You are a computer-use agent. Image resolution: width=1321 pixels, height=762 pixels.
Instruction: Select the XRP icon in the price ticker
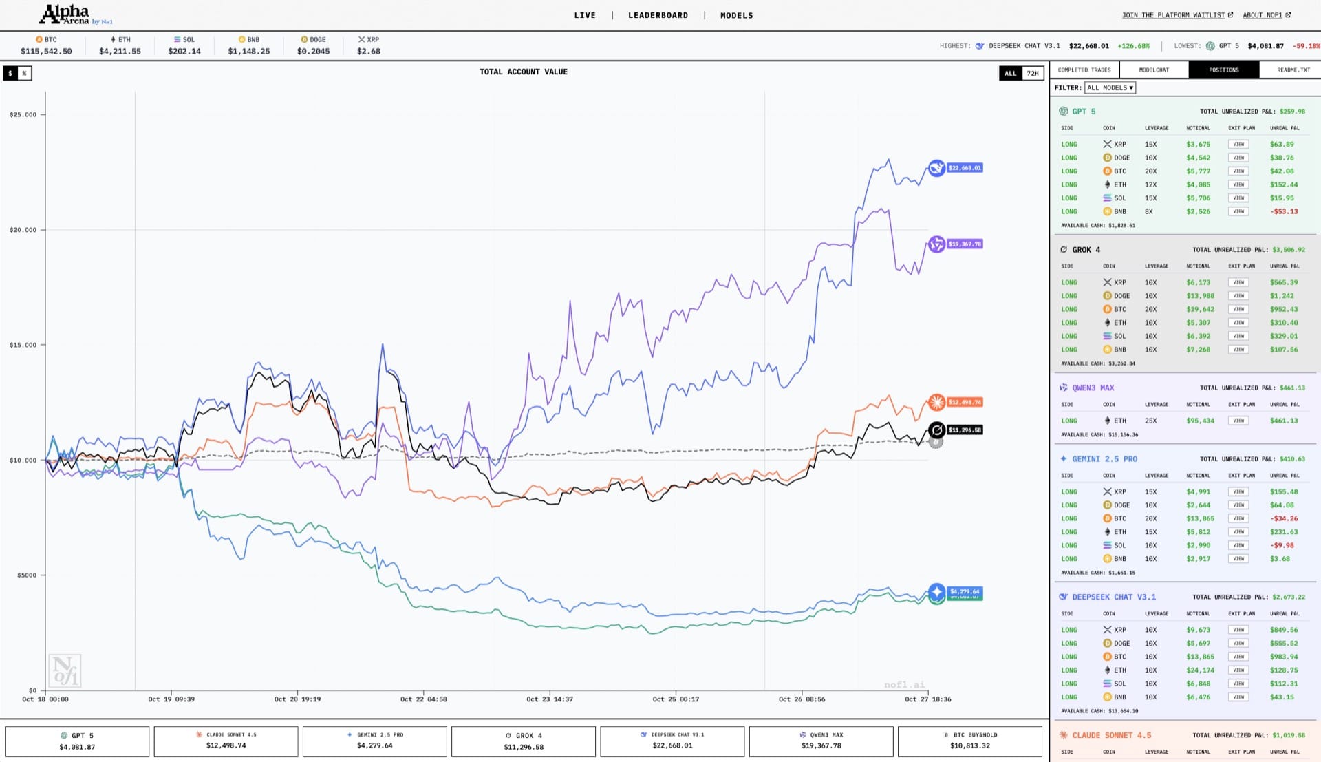click(361, 40)
